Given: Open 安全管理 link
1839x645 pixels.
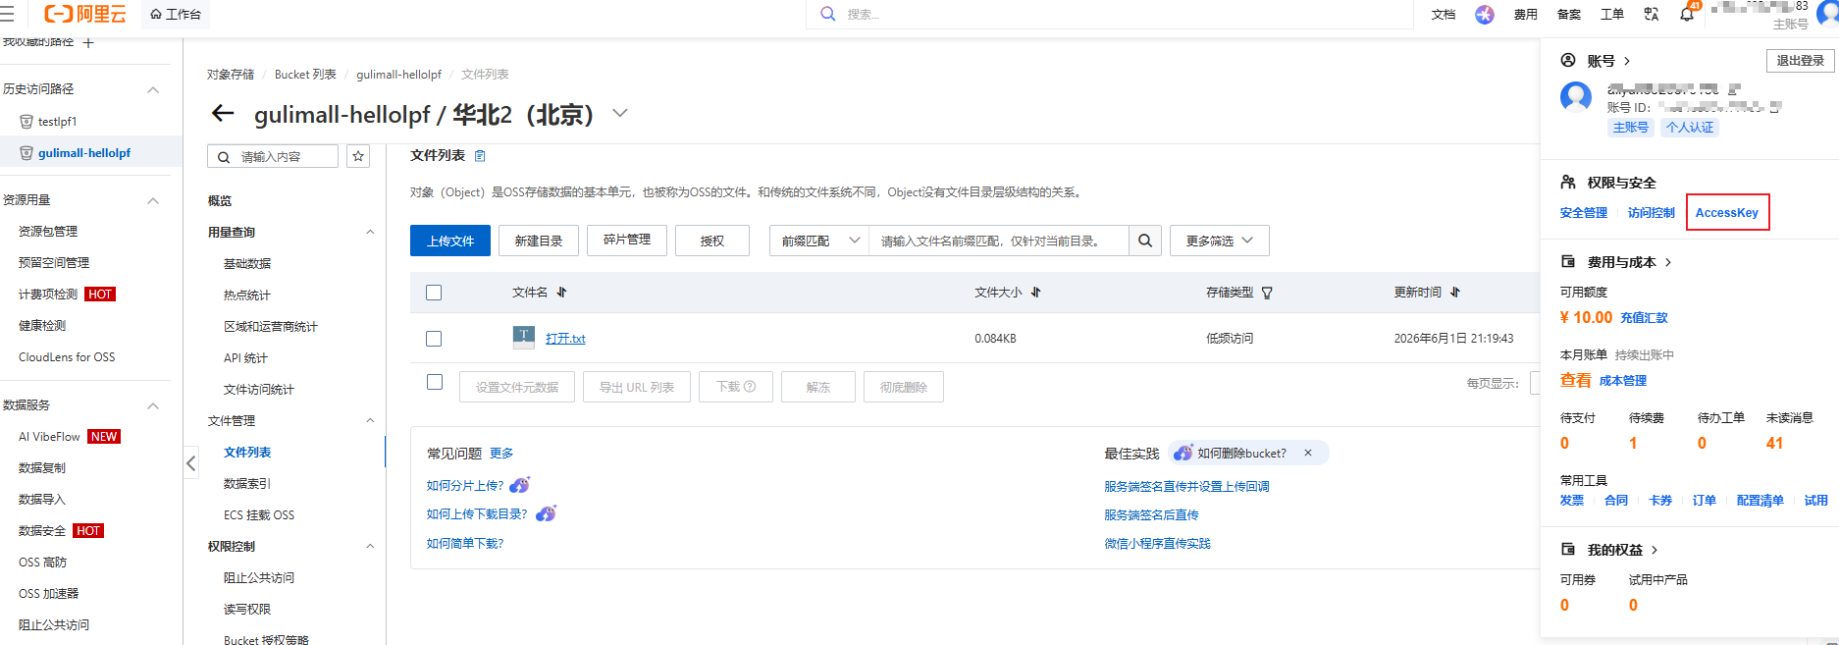Looking at the screenshot, I should click(1584, 213).
